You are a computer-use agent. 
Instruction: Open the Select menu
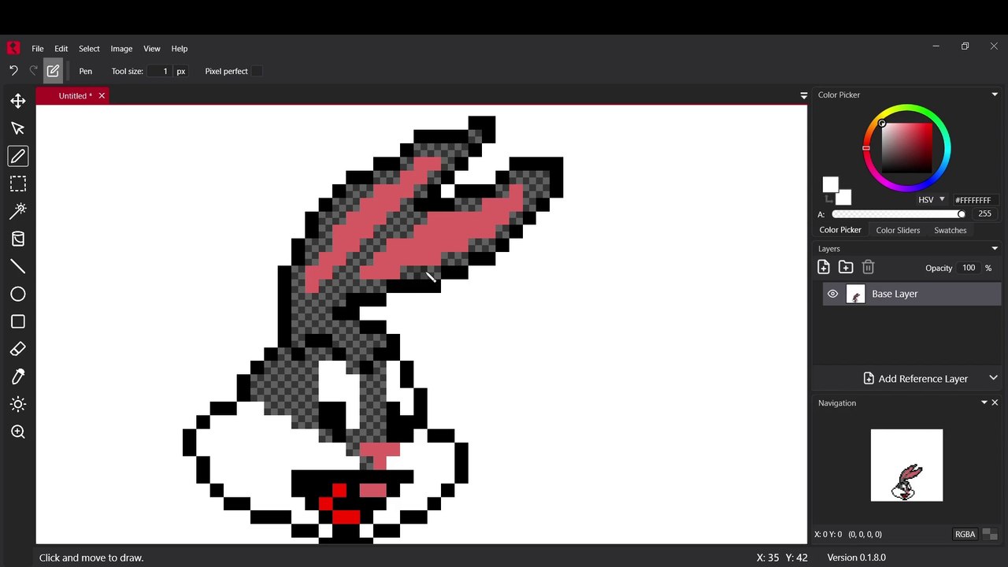(89, 48)
